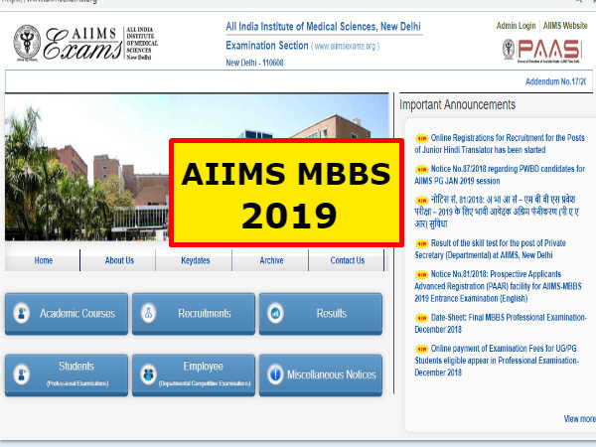Open Online payment of Examination Fees announcement
This screenshot has width=596, height=447.
[x=497, y=361]
